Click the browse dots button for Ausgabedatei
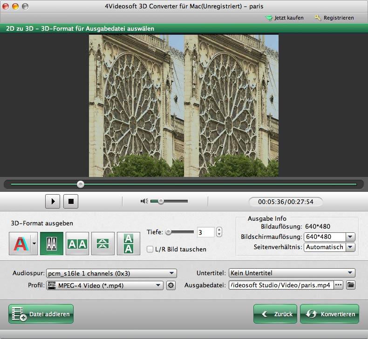The image size is (368, 339). (x=339, y=285)
